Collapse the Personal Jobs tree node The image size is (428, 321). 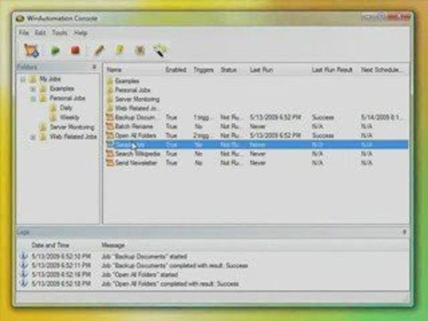point(33,99)
